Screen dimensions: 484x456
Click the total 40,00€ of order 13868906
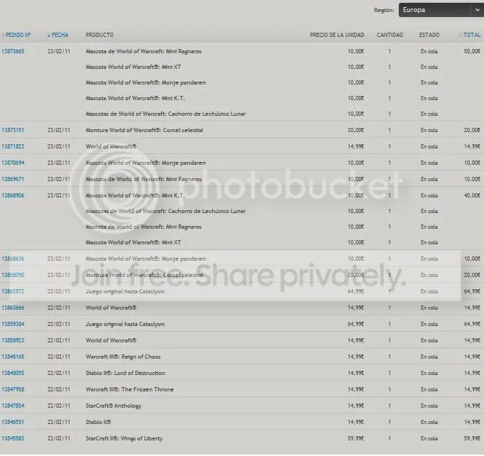click(x=472, y=195)
